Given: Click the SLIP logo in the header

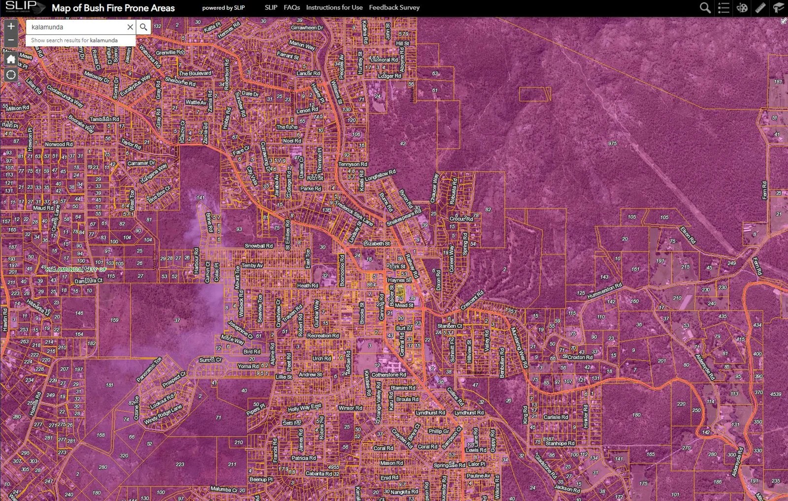Looking at the screenshot, I should 20,7.
